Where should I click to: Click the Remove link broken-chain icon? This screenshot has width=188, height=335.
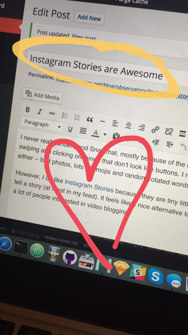point(169,131)
